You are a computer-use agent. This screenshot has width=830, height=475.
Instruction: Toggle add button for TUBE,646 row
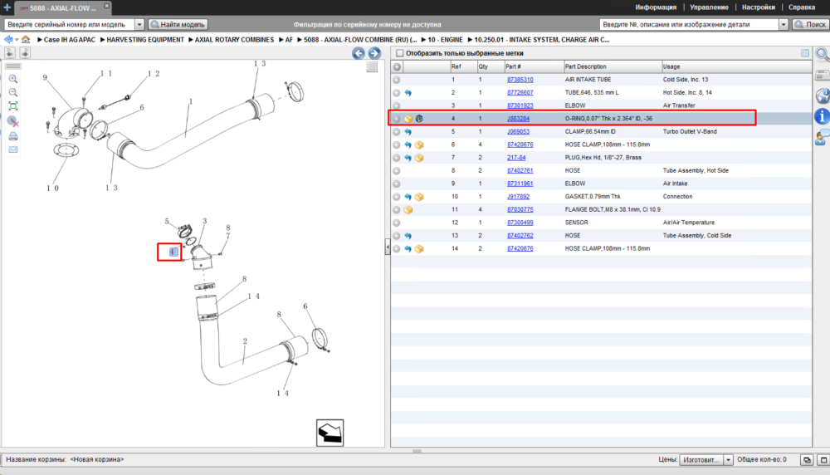click(x=397, y=93)
